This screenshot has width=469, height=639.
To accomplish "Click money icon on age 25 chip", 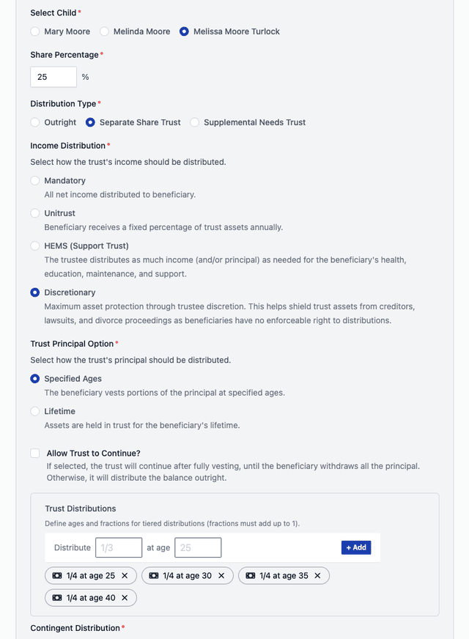I will coord(57,576).
